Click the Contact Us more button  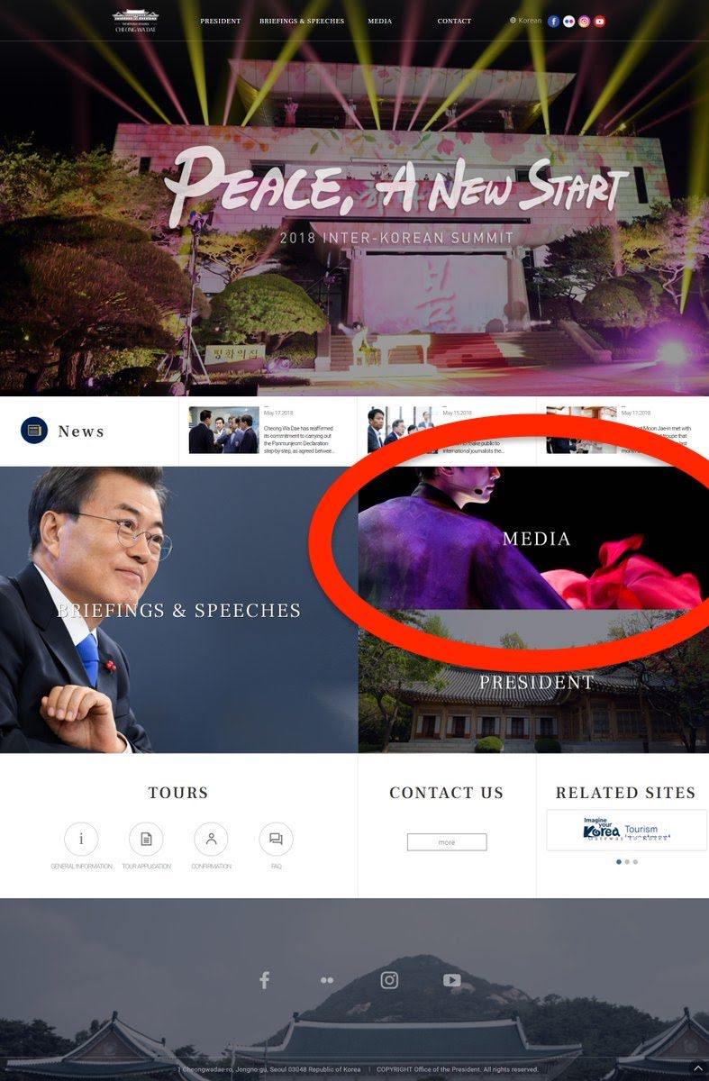pyautogui.click(x=447, y=842)
